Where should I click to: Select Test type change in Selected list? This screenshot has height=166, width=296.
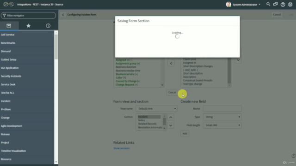[192, 84]
